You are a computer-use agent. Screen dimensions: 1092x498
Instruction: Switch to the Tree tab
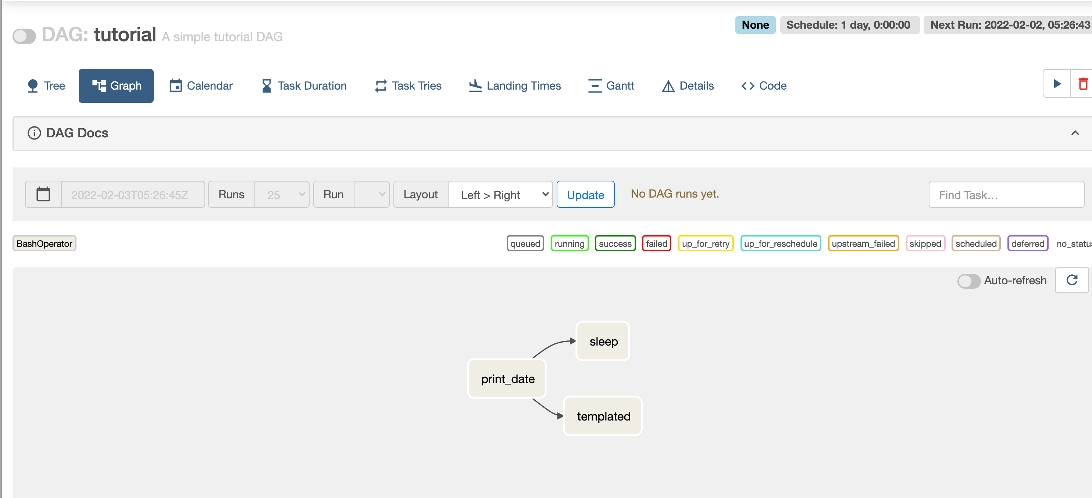click(46, 86)
